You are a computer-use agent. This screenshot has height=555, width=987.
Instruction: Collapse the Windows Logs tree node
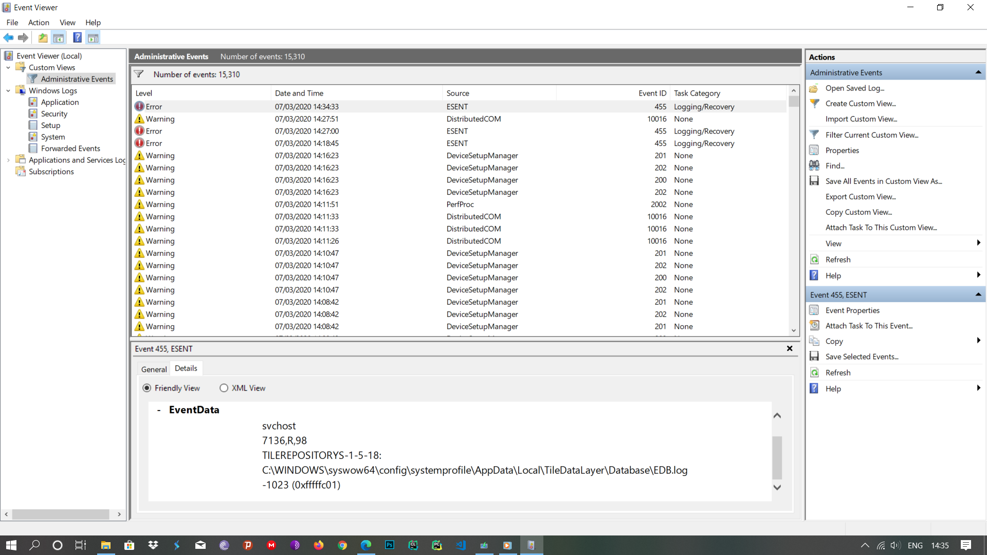coord(8,90)
